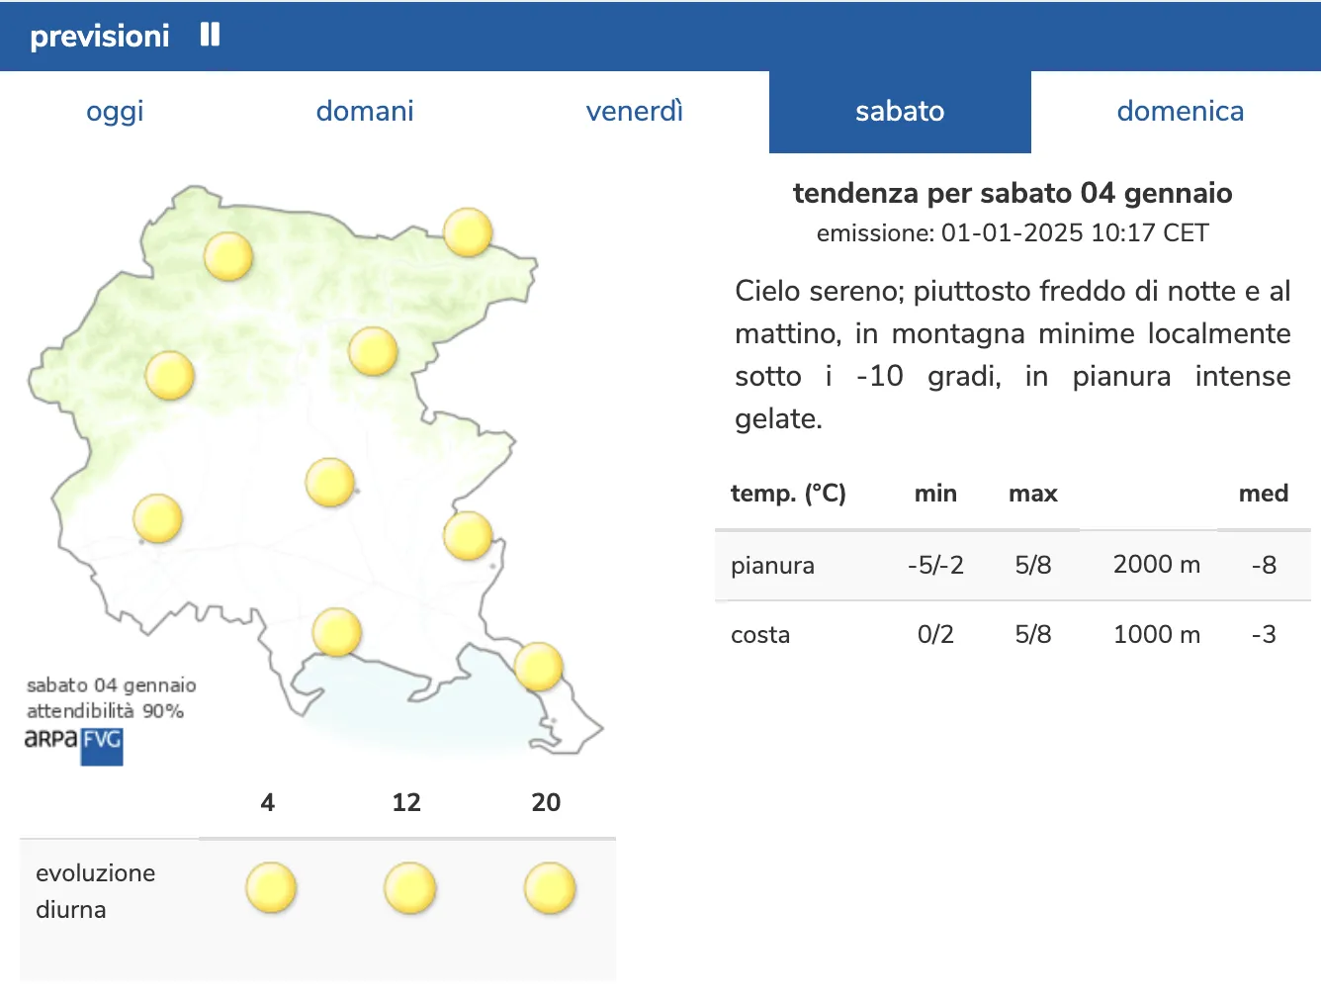
Task: Open the domani forecast tab
Action: [x=365, y=111]
